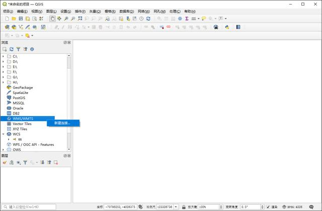The height and width of the screenshot is (211, 322).
Task: Toggle the render checkbox in status bar
Action: 268,207
